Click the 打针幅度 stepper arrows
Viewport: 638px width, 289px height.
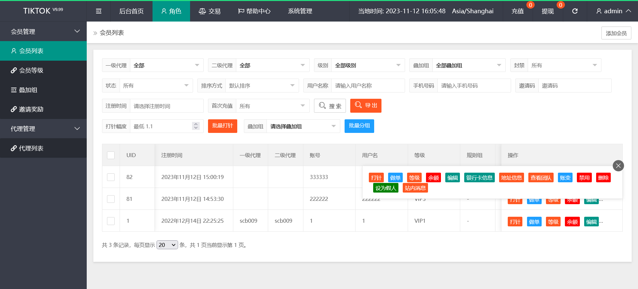(x=196, y=126)
